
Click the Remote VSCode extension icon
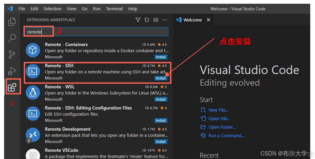tap(33, 154)
